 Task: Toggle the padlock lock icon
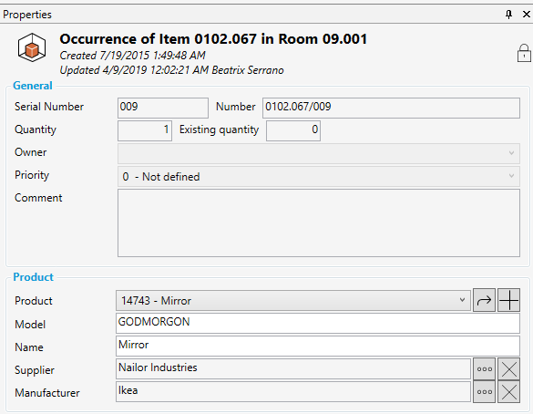pyautogui.click(x=524, y=53)
